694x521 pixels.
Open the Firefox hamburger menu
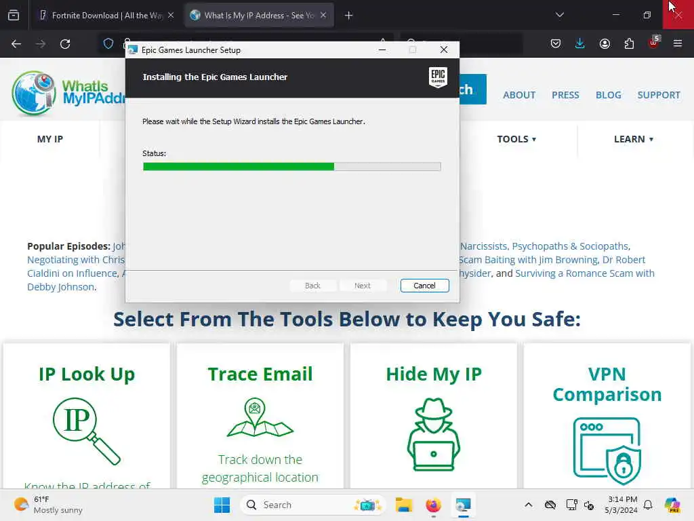coord(678,43)
